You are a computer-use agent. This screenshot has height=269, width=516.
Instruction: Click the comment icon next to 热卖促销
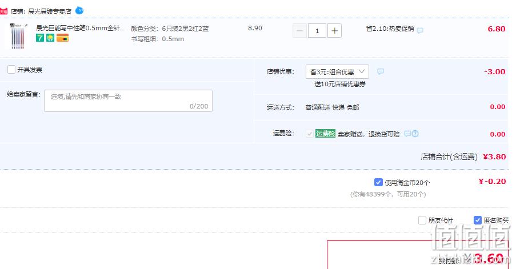coord(420,30)
